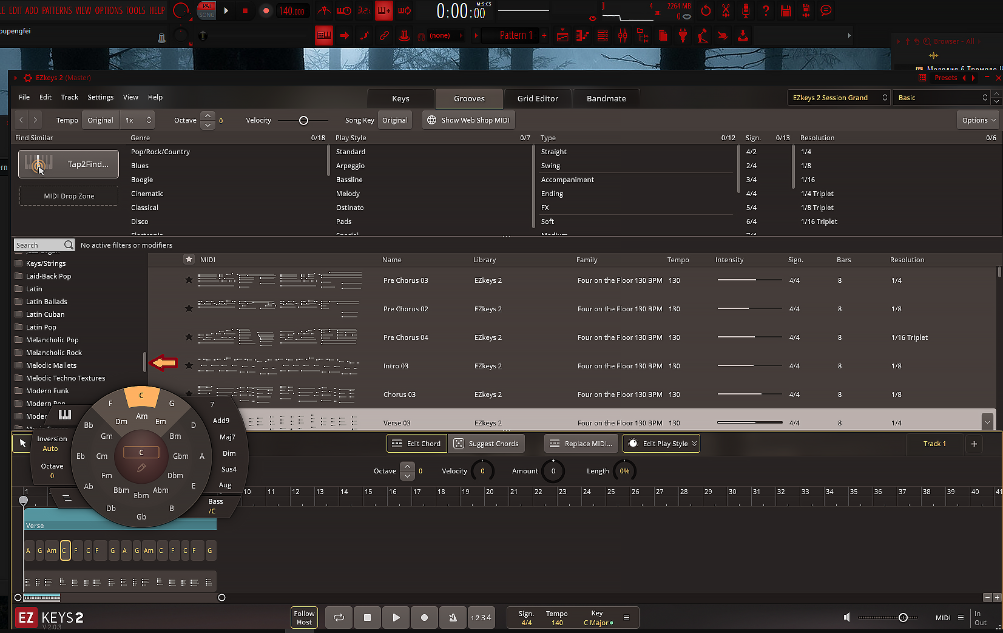The height and width of the screenshot is (633, 1003).
Task: Open the EZkeys File menu
Action: (x=24, y=97)
